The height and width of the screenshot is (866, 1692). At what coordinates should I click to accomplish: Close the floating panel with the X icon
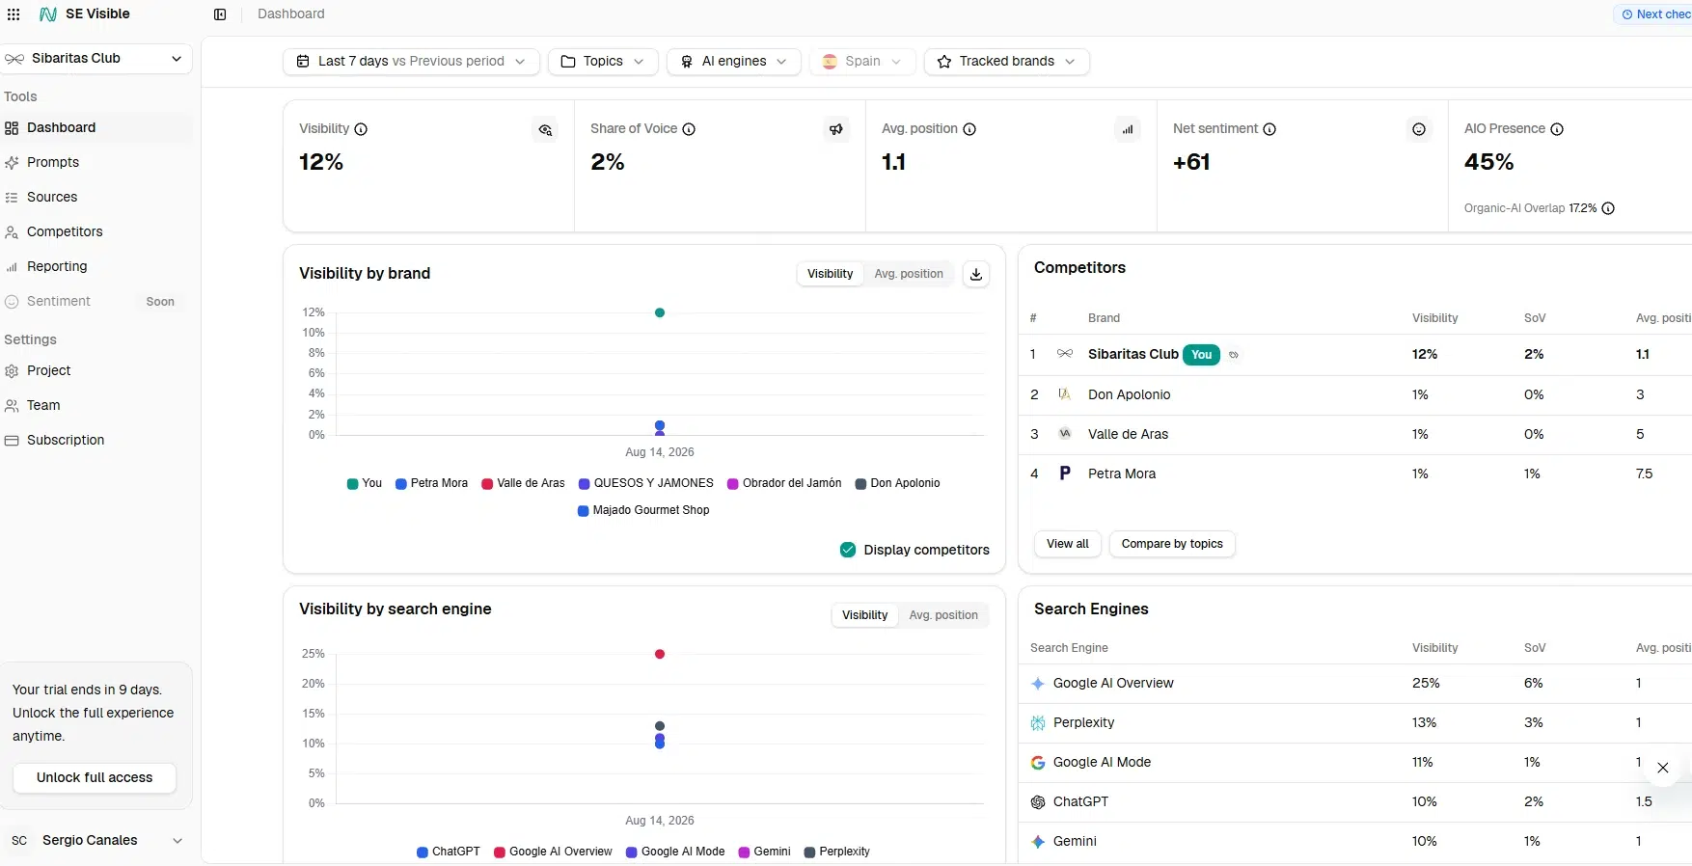click(1663, 768)
